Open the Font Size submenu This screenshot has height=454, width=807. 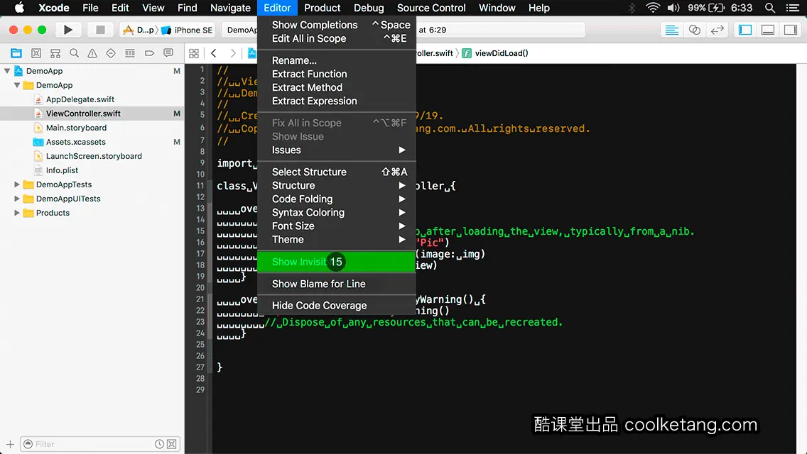pyautogui.click(x=337, y=226)
